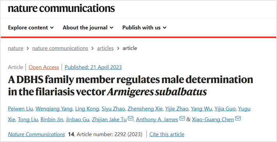Click the Open Access link
Viewport: 277px width, 142px height.
pyautogui.click(x=44, y=67)
